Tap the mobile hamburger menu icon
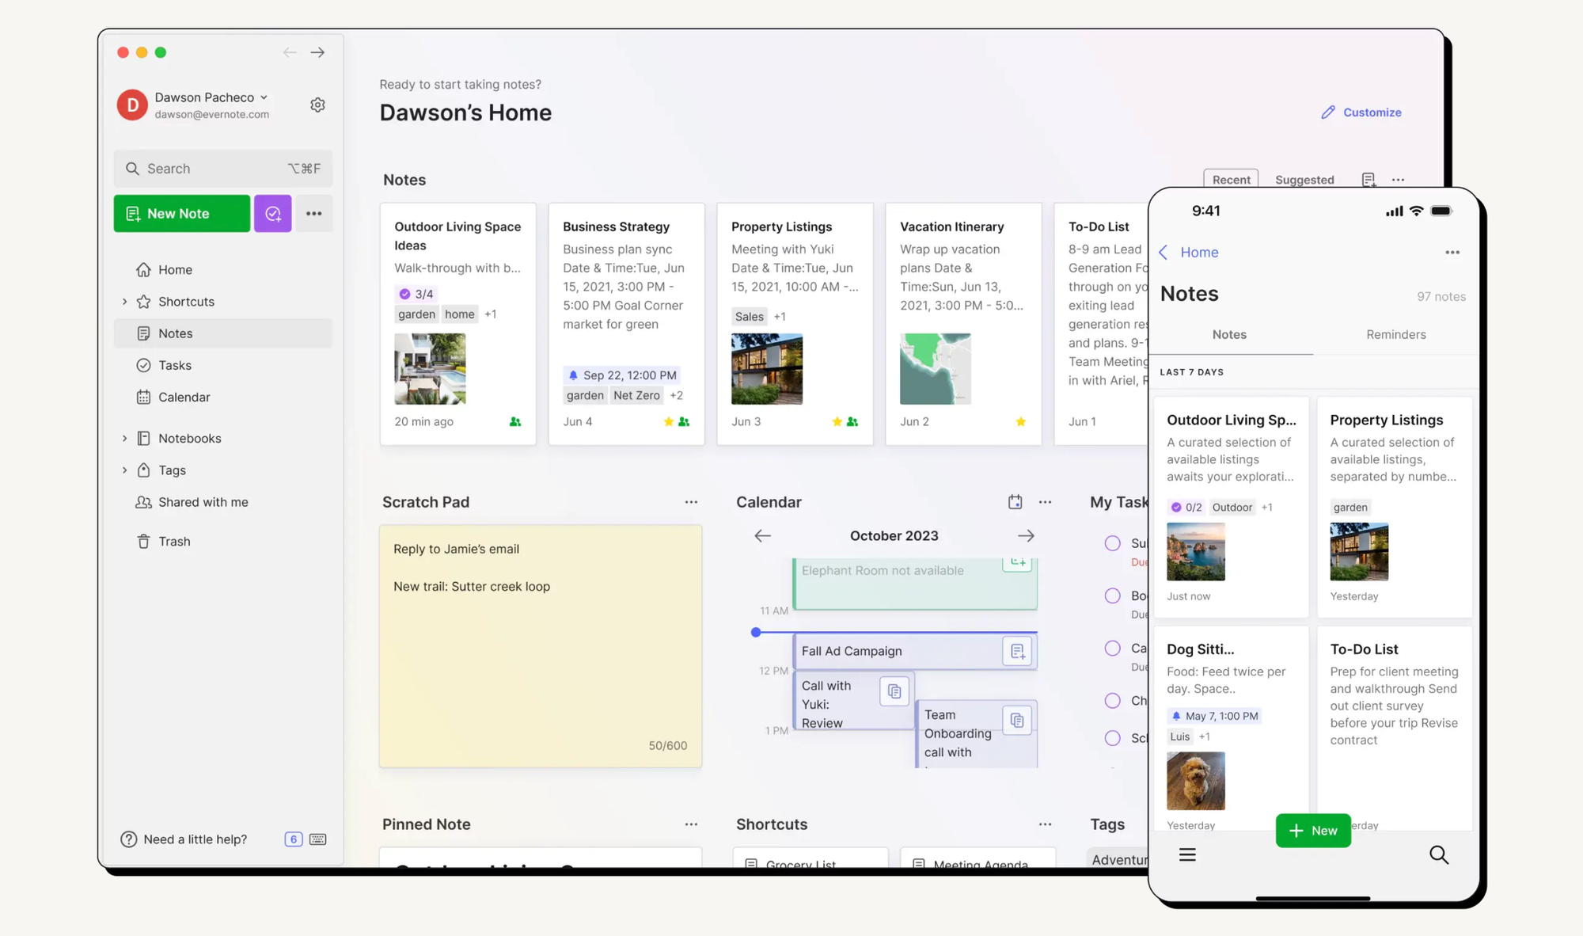Image resolution: width=1583 pixels, height=936 pixels. tap(1187, 854)
